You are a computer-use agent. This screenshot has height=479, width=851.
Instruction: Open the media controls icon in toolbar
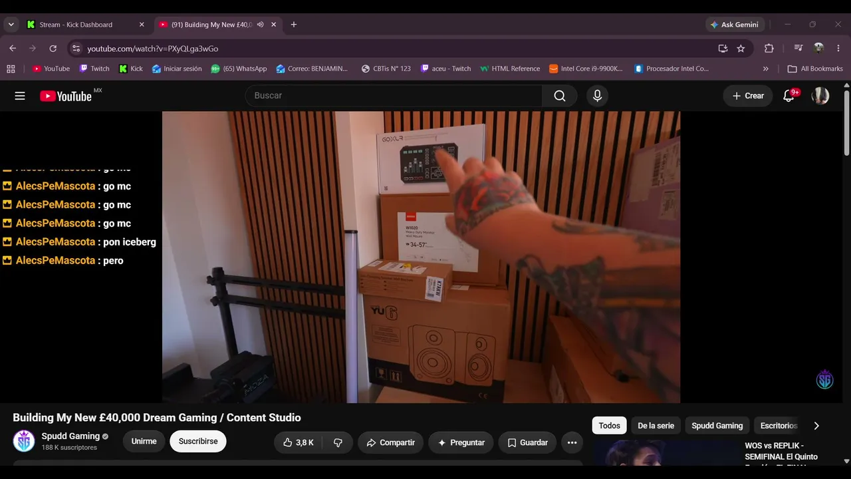tap(798, 49)
